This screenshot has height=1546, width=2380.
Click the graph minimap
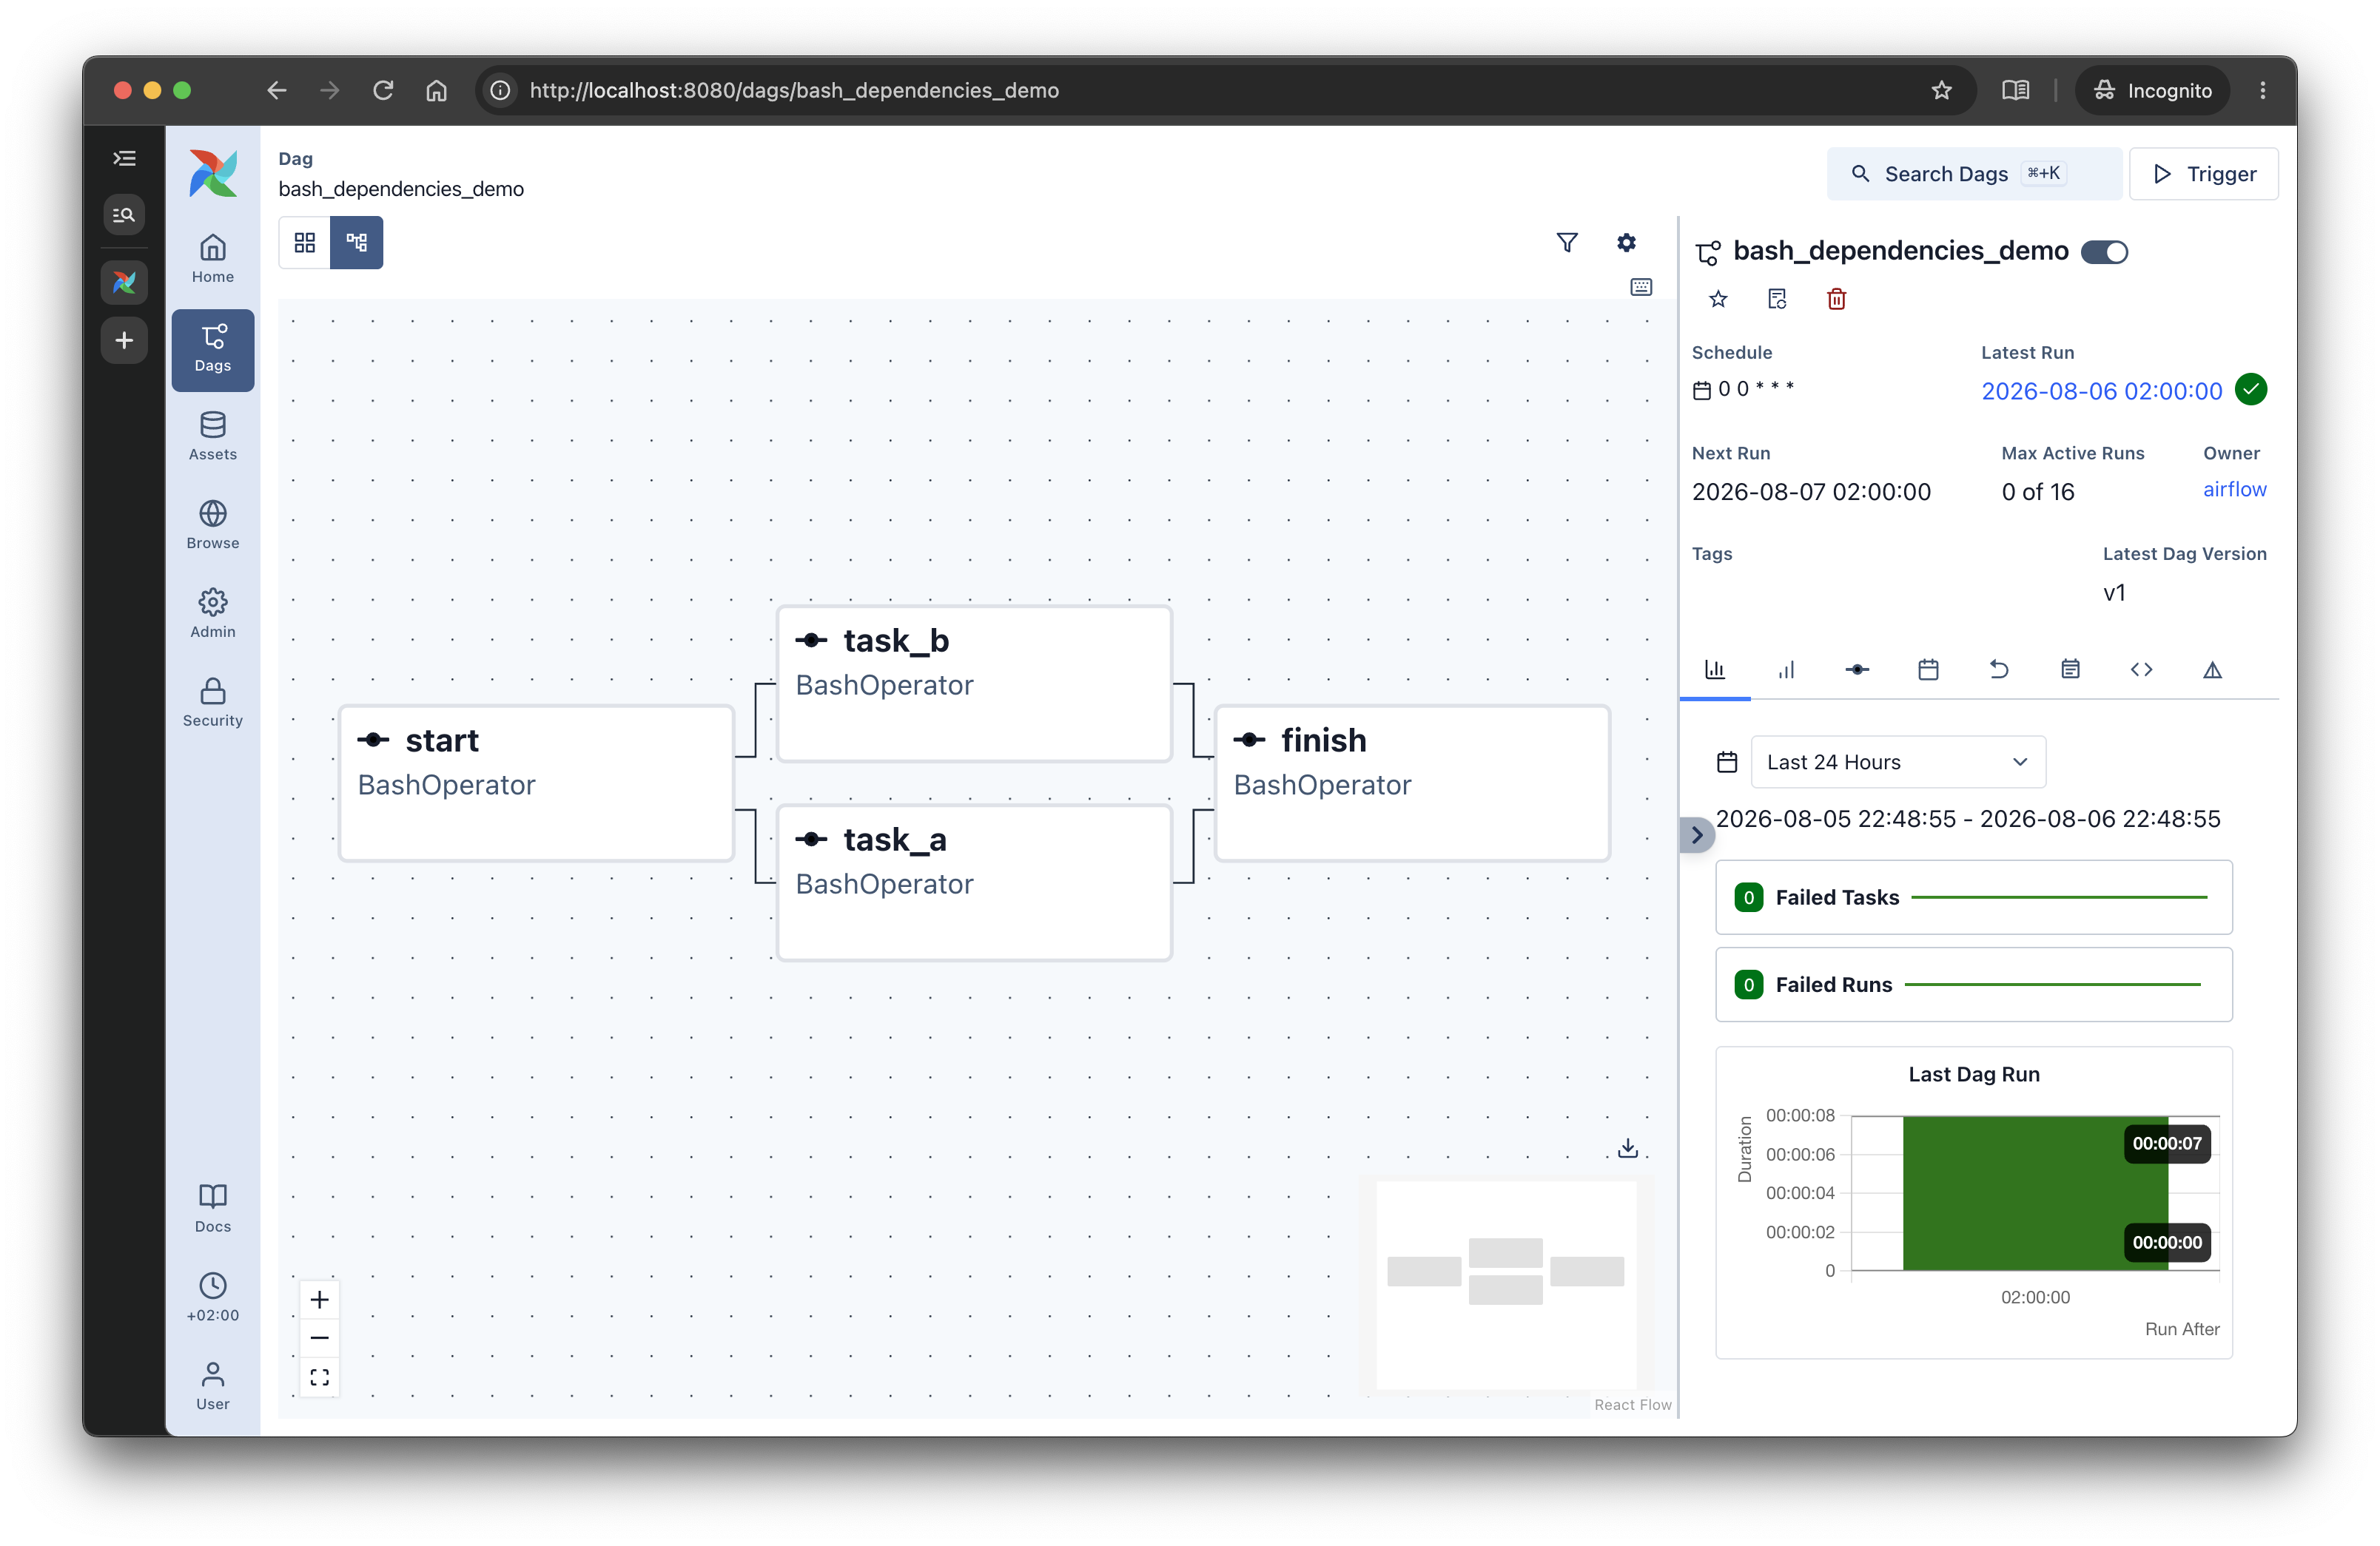click(1506, 1285)
